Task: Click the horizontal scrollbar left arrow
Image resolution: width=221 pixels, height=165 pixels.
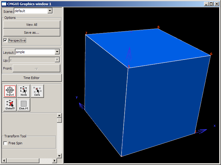Action: point(4,161)
